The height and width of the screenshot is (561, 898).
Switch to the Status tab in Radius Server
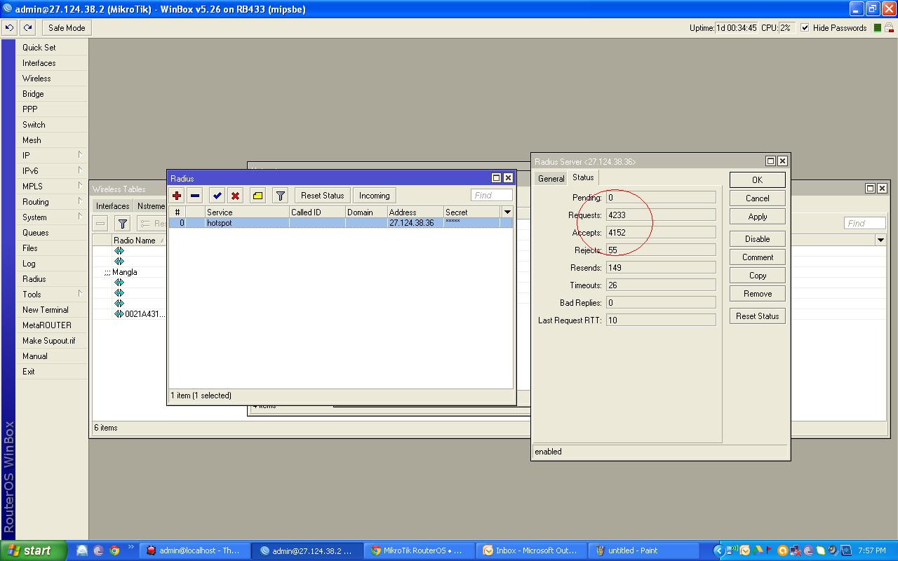pos(583,177)
